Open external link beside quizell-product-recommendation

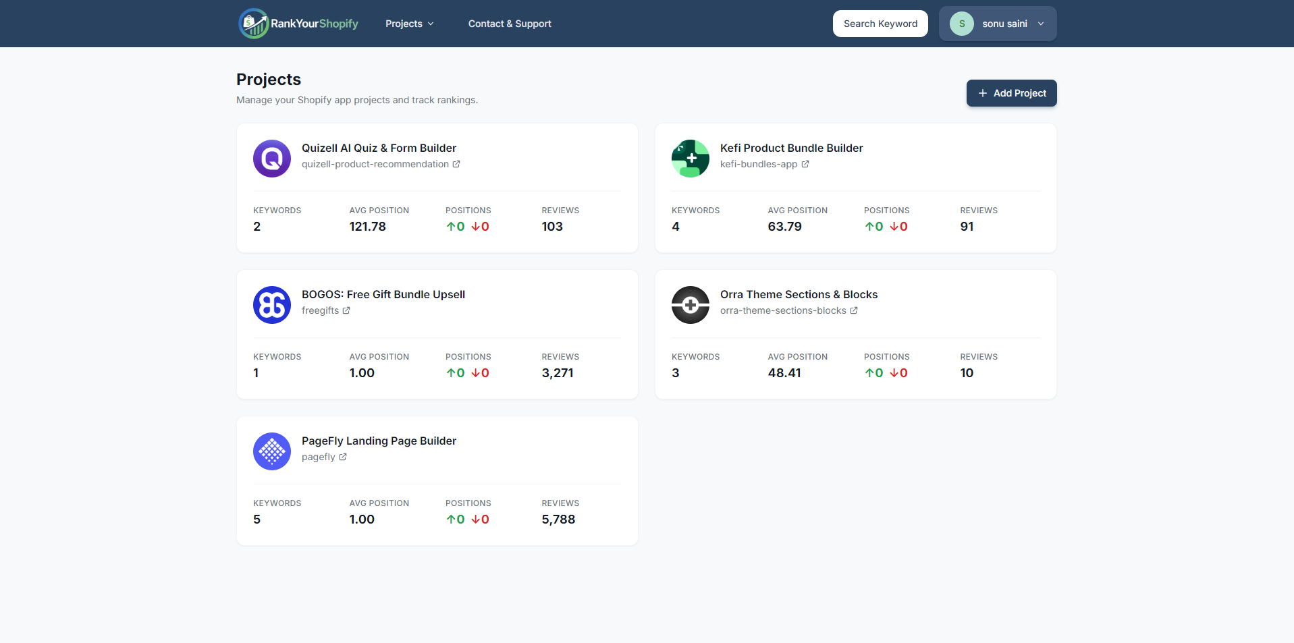[457, 164]
